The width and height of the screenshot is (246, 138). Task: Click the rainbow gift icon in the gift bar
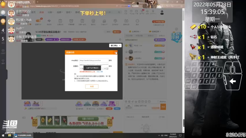pyautogui.click(x=79, y=104)
